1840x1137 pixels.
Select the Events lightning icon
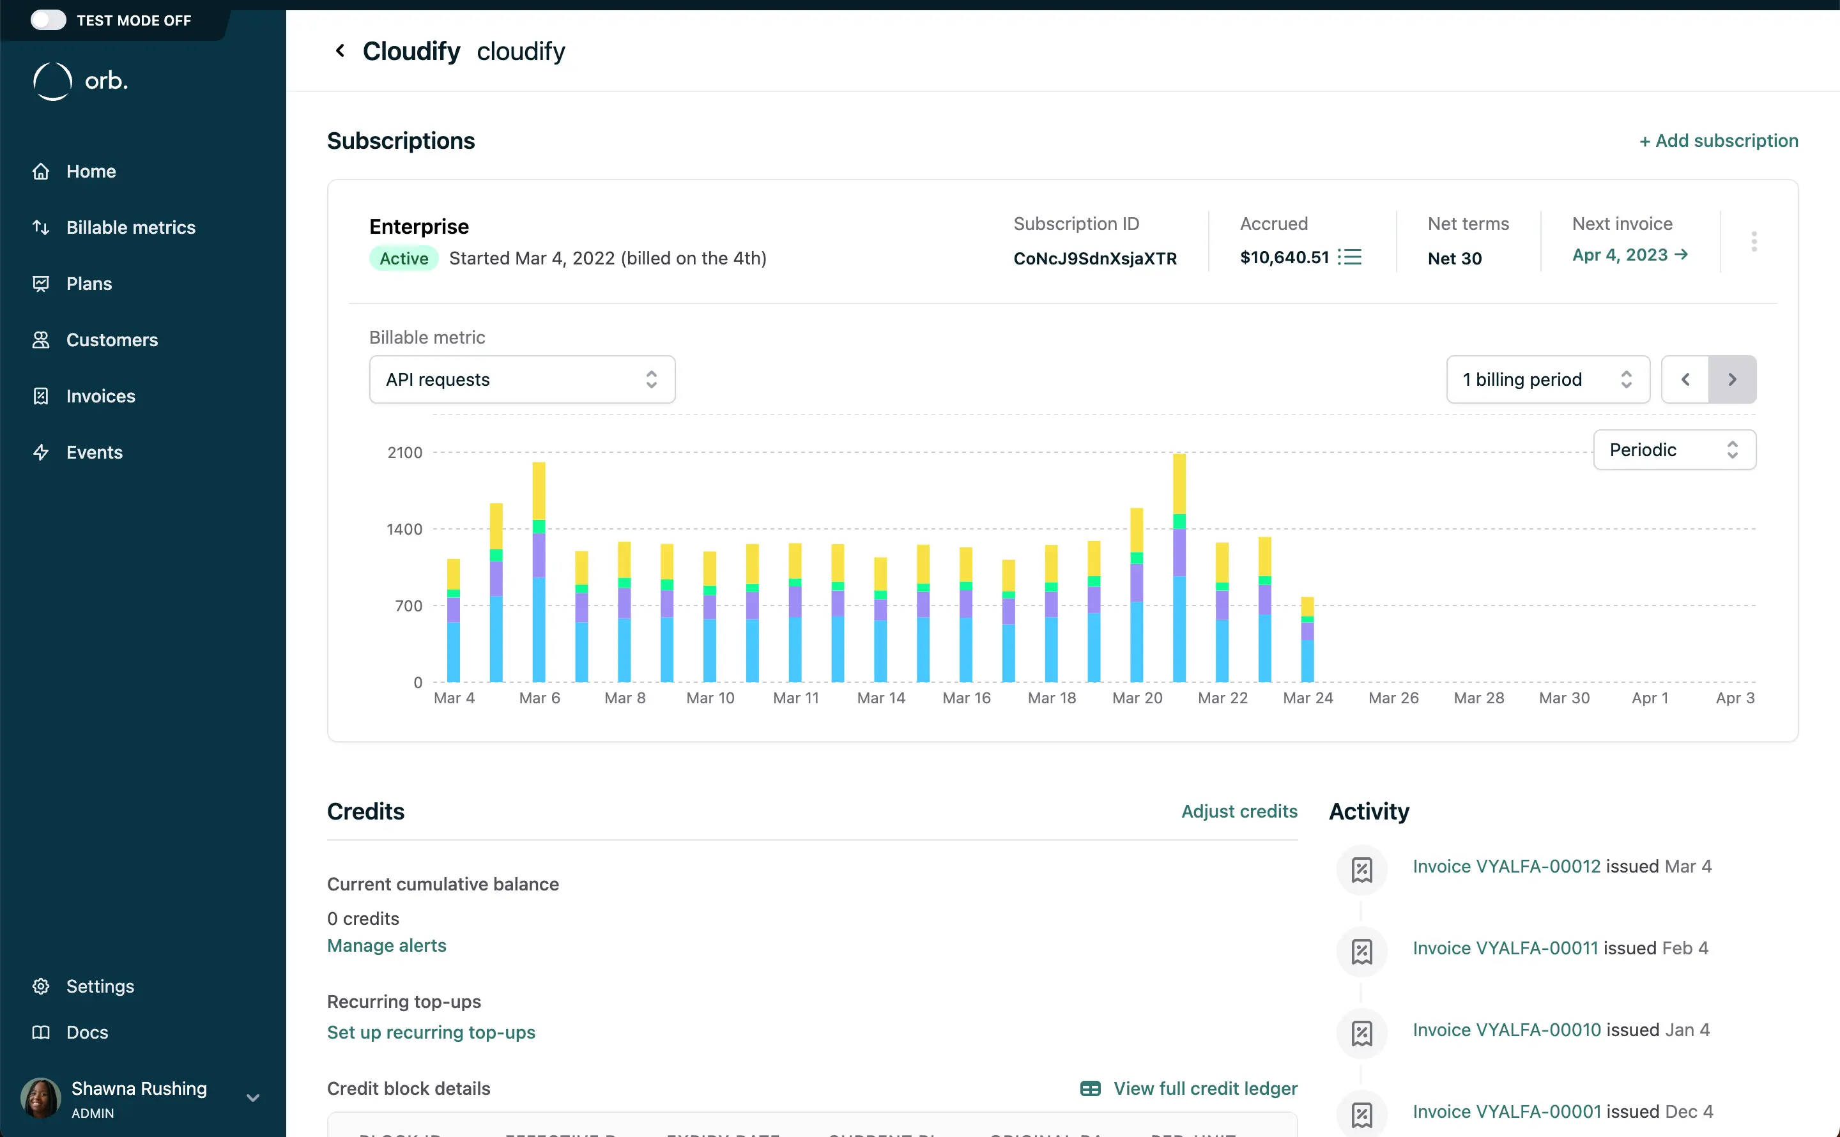point(42,452)
